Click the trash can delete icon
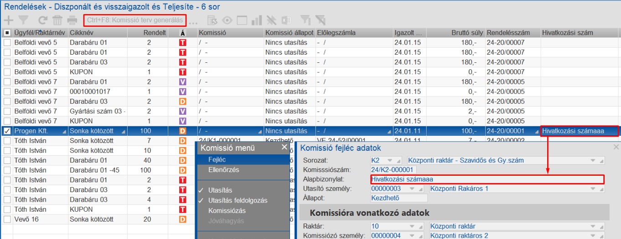 [57, 20]
